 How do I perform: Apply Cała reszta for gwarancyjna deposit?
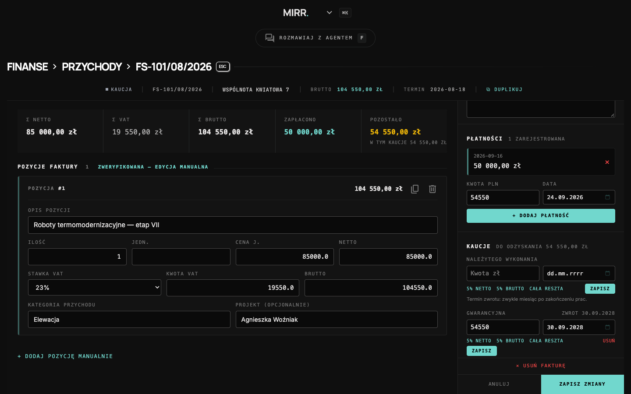tap(546, 341)
